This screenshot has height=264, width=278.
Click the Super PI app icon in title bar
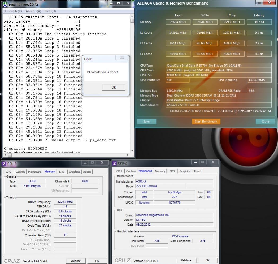tap(5, 4)
